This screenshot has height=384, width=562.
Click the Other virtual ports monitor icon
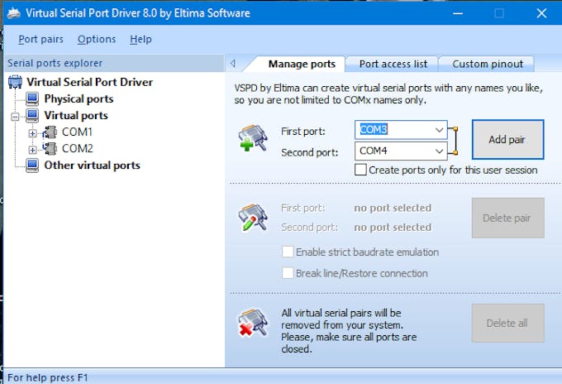32,165
